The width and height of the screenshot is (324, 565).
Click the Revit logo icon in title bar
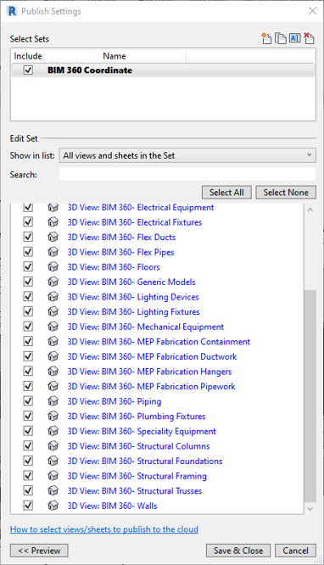[12, 11]
